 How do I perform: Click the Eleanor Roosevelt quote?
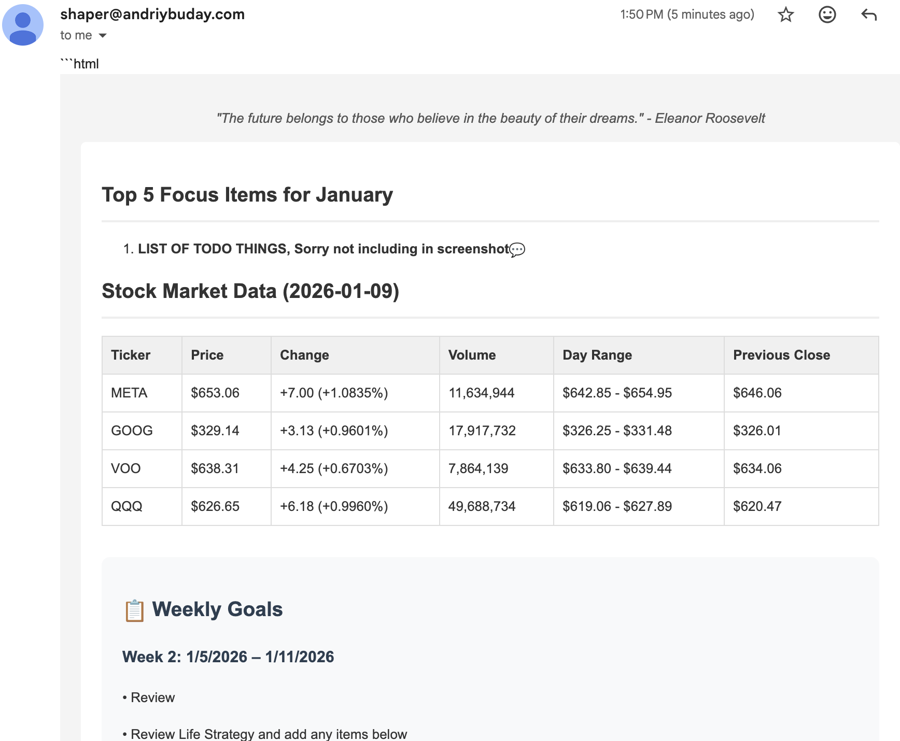click(490, 118)
